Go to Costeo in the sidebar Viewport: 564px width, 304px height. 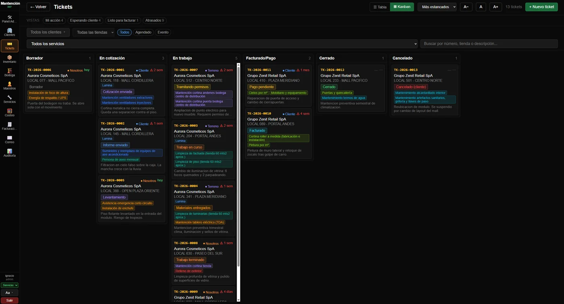tap(10, 113)
